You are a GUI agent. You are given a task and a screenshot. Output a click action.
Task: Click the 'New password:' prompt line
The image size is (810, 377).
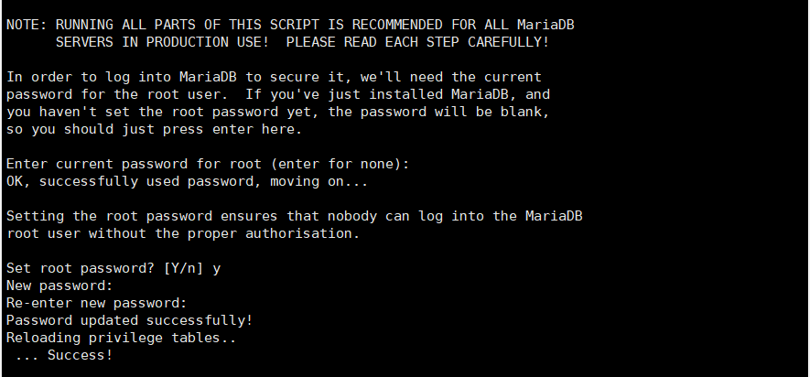[x=59, y=285]
